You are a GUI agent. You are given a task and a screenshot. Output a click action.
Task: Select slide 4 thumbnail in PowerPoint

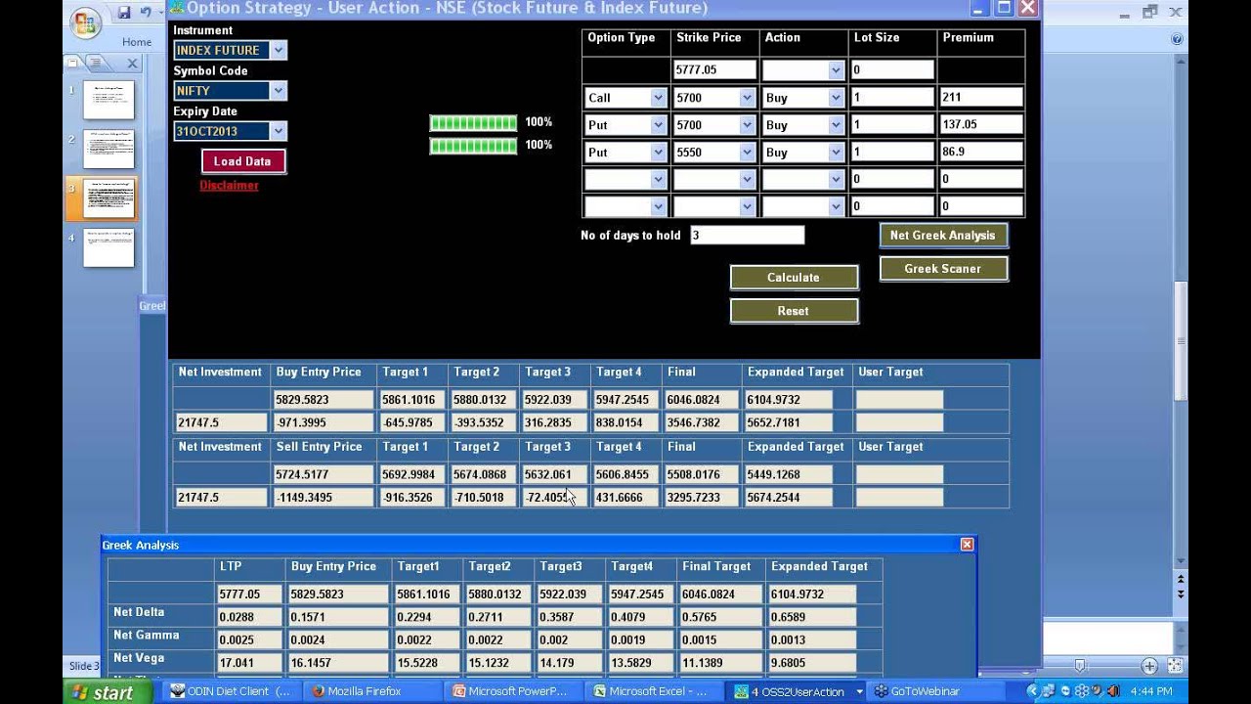(x=108, y=247)
